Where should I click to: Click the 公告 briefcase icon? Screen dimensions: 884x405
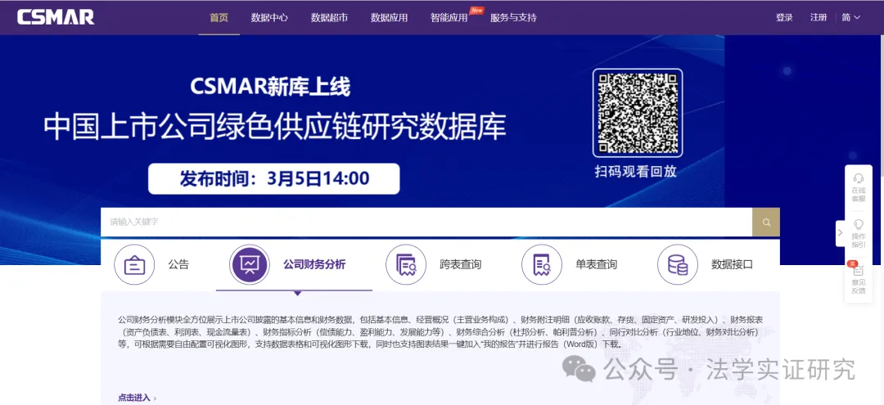pyautogui.click(x=134, y=264)
